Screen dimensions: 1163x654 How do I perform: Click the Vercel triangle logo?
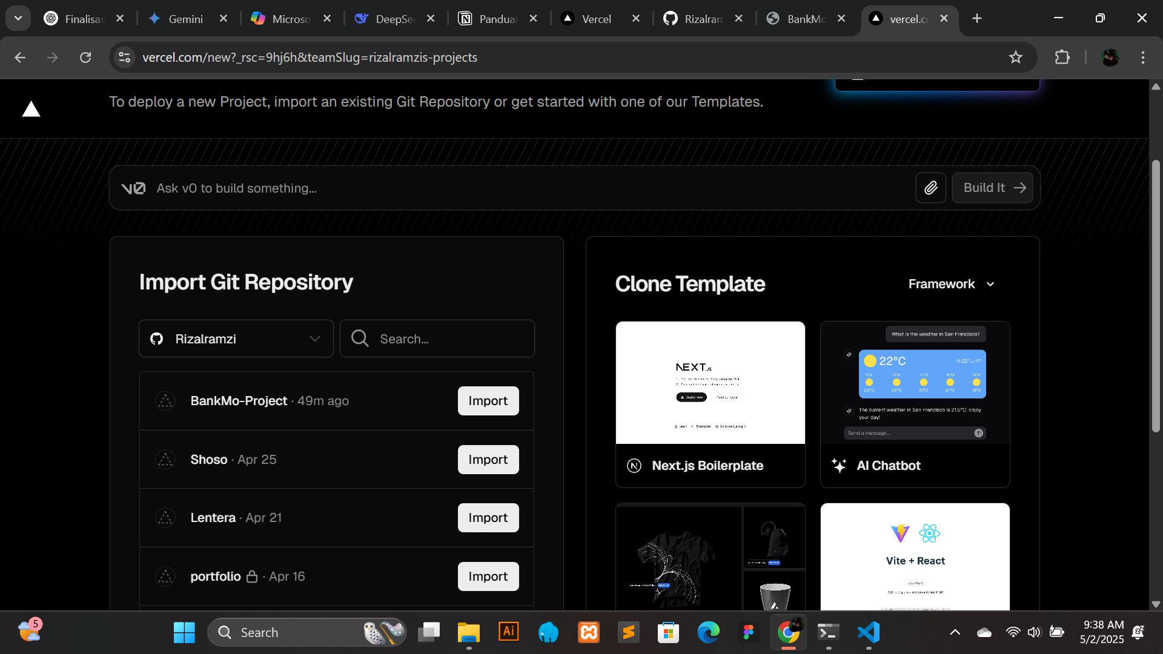tap(31, 109)
